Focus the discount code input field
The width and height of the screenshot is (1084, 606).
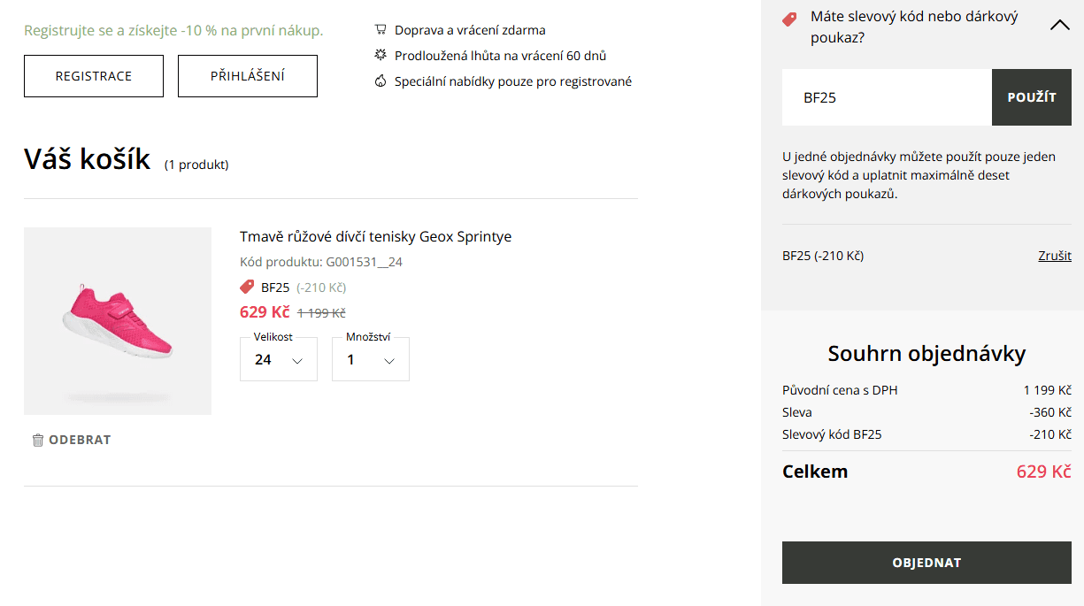(887, 97)
